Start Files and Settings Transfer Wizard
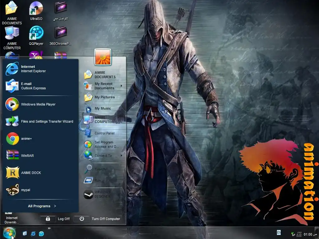The width and height of the screenshot is (319, 239). click(x=40, y=121)
